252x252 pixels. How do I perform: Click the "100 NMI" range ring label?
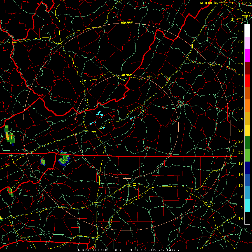(127, 23)
